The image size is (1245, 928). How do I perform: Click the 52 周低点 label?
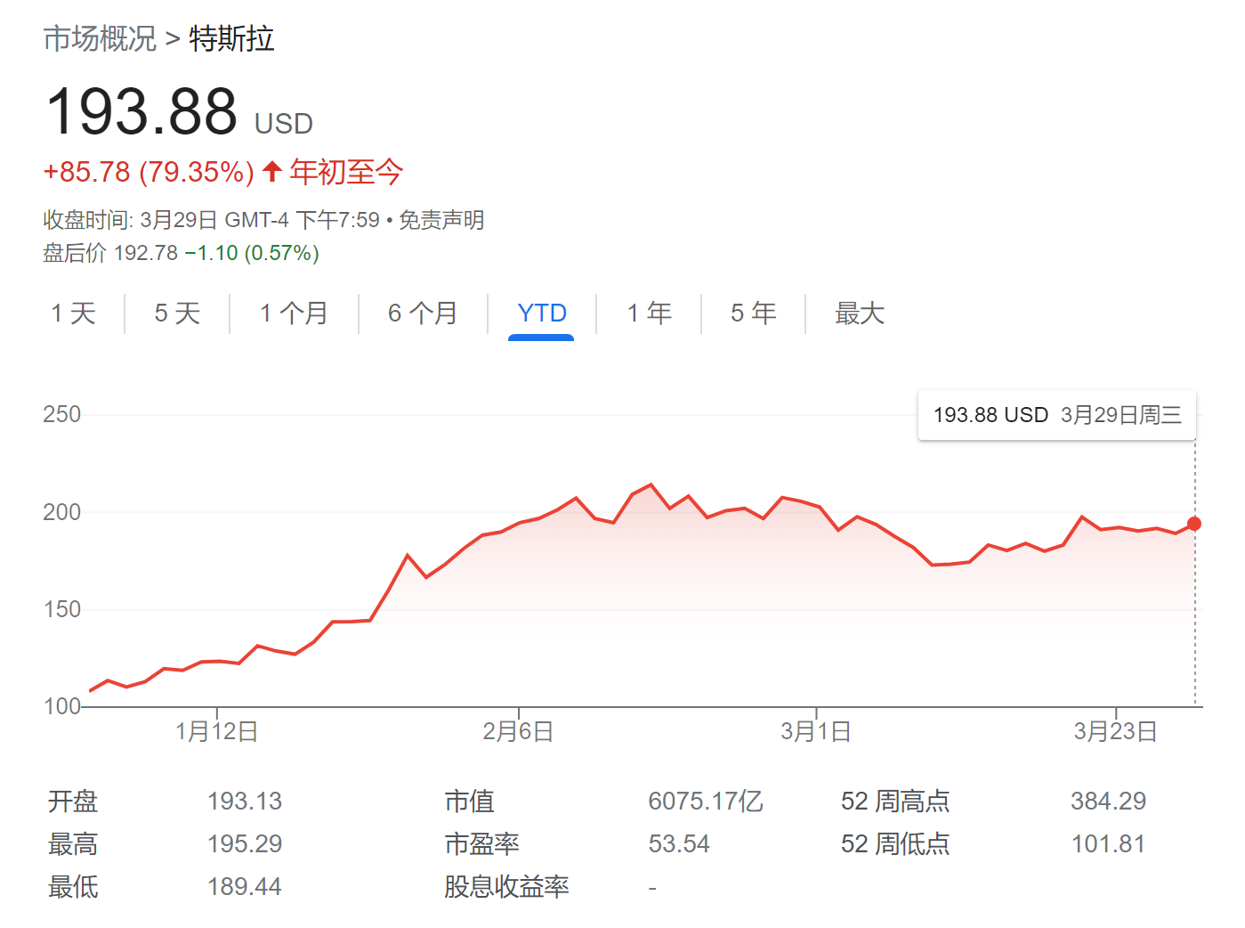pos(895,844)
